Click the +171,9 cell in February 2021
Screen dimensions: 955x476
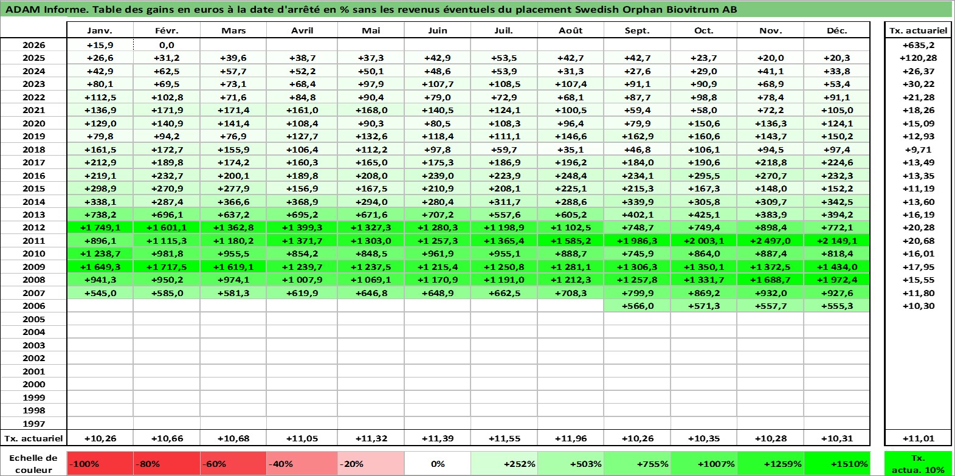point(167,110)
